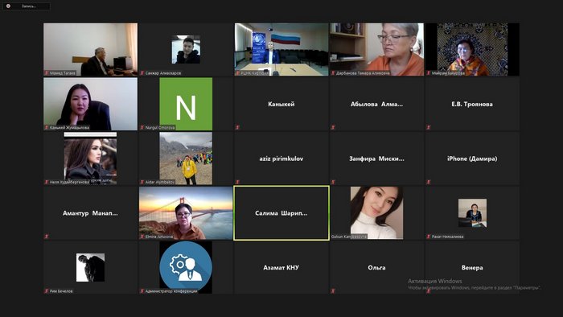Select the Рахат Ниязалиева small photo tile

click(472, 213)
